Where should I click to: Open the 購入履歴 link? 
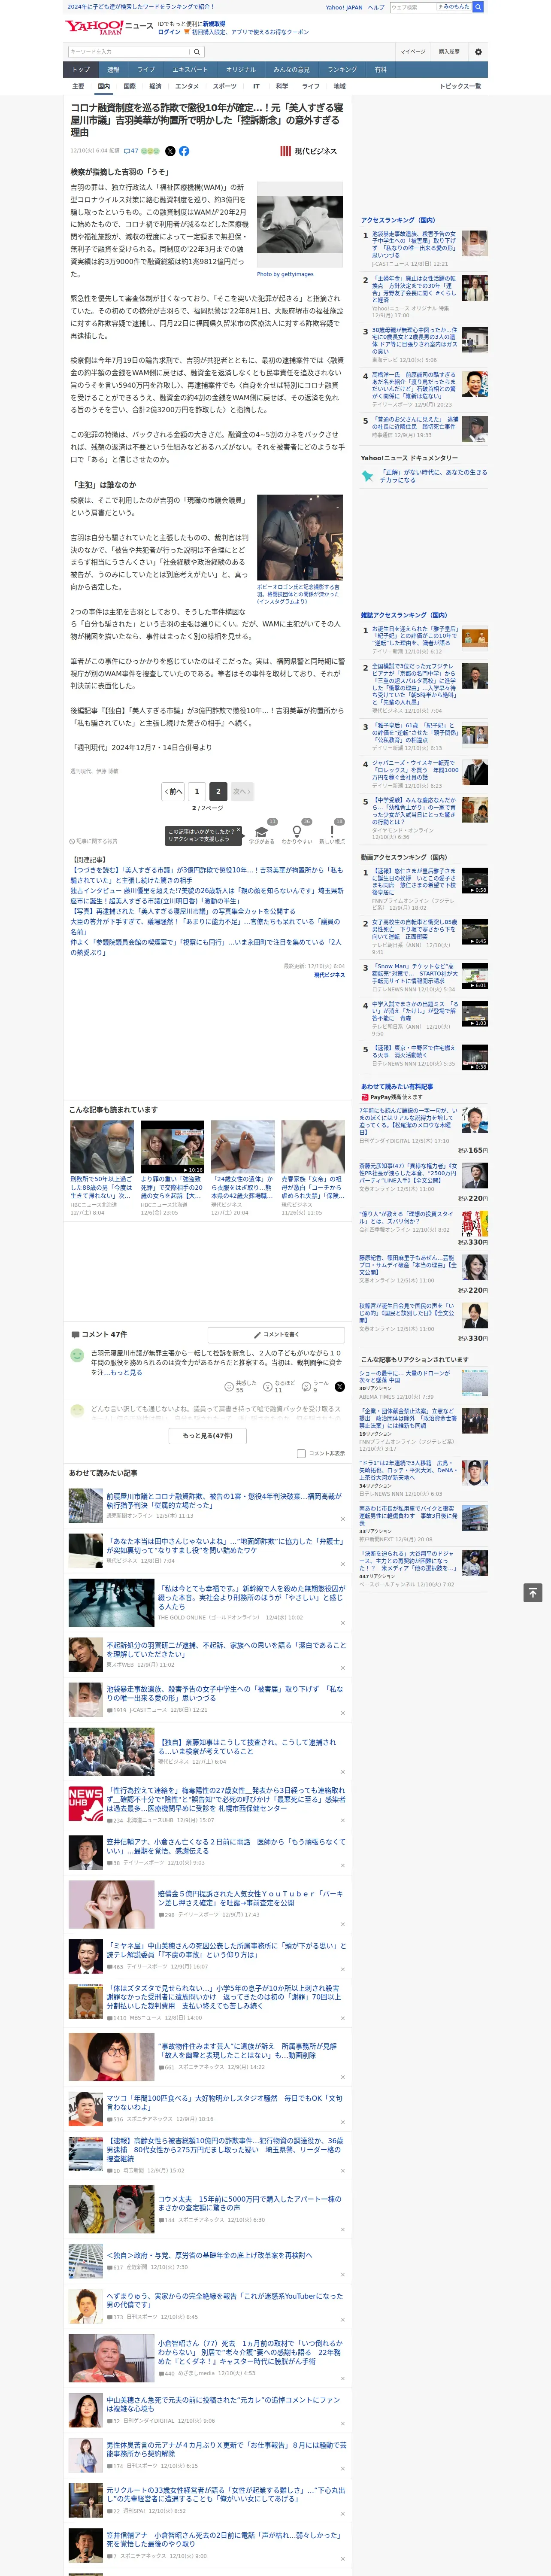(x=449, y=52)
